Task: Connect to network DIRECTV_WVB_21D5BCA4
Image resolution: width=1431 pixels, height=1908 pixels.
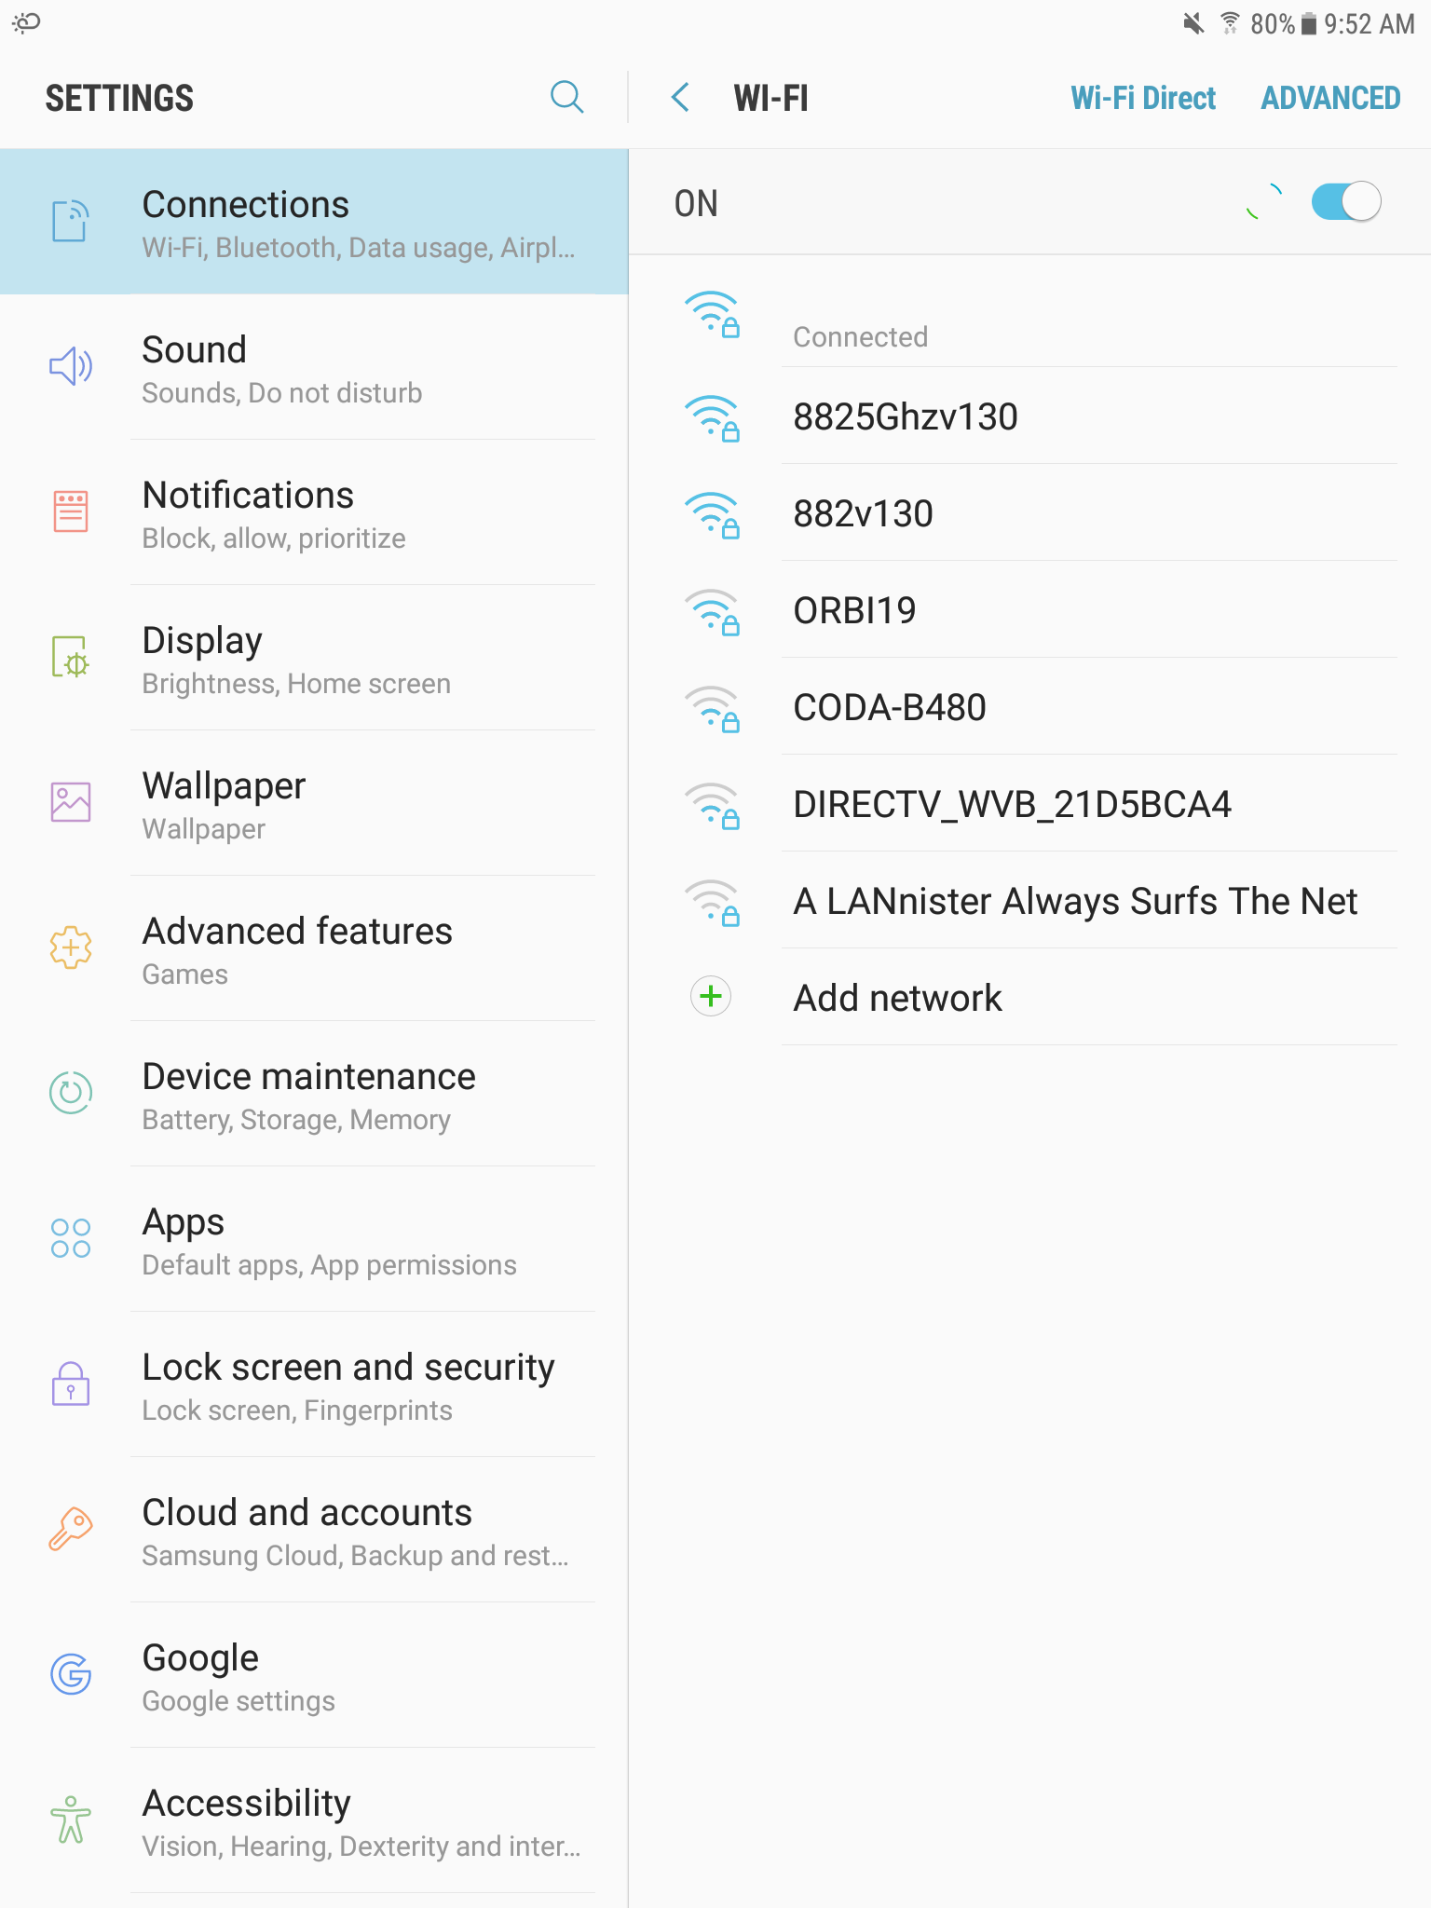Action: [1030, 804]
